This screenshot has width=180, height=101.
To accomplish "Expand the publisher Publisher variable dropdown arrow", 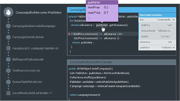I will point(174,48).
